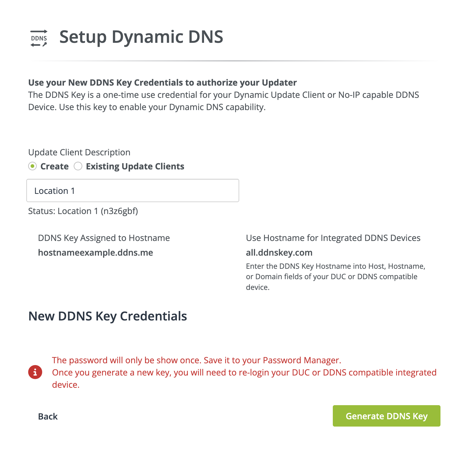Click the DDNS Key Assigned to Hostname label
The height and width of the screenshot is (455, 468).
104,238
